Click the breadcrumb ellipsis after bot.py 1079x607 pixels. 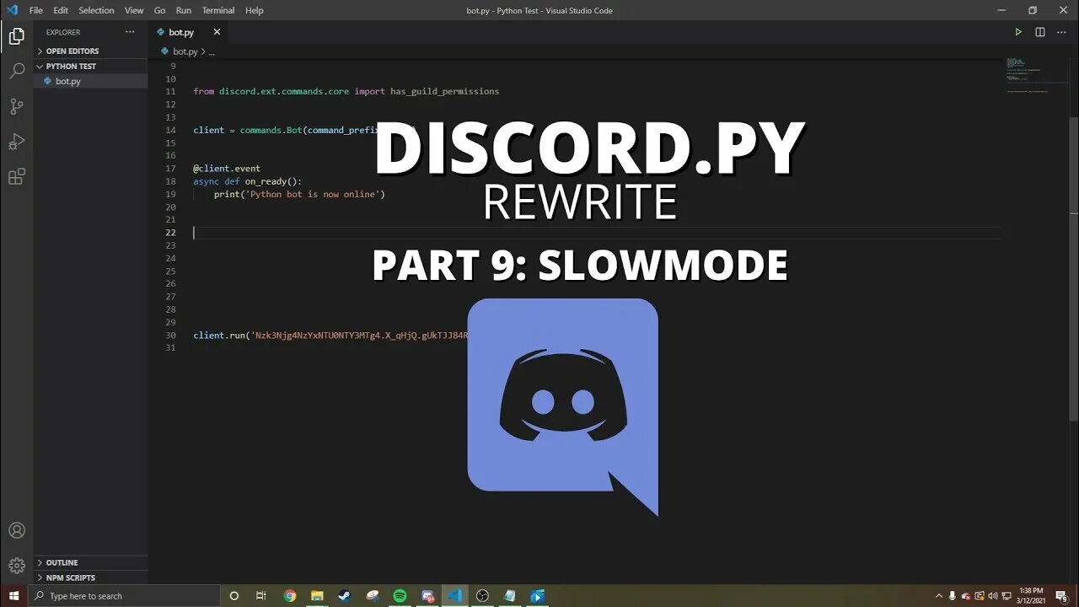click(212, 51)
